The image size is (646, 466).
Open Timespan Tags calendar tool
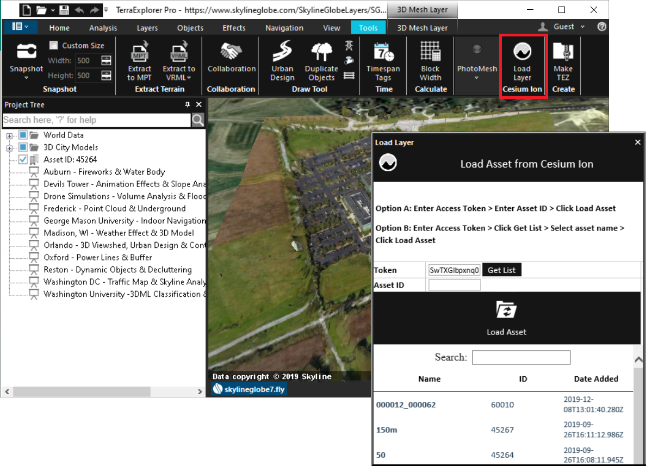click(383, 52)
